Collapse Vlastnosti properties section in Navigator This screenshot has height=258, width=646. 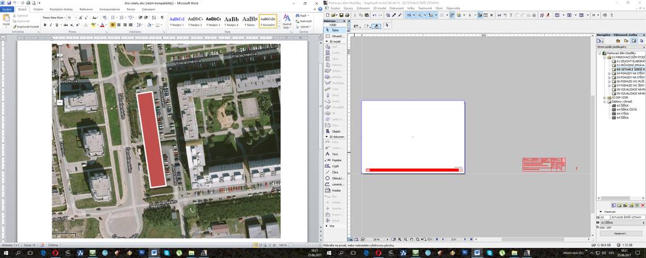pos(601,212)
